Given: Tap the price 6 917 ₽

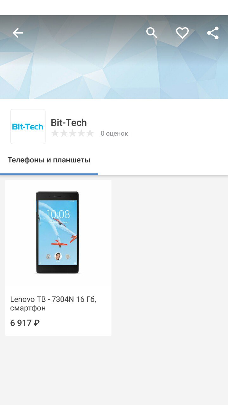Looking at the screenshot, I should coord(25,323).
